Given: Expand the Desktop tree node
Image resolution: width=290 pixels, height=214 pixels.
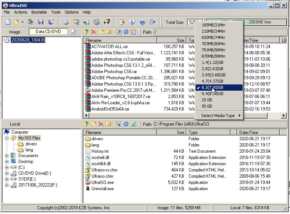Looking at the screenshot, I should pyautogui.click(x=7, y=162).
